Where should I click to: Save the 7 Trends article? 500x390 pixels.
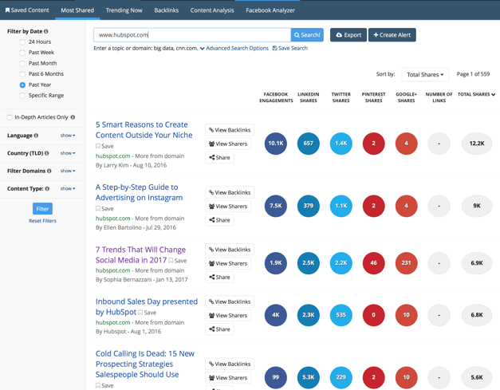coord(178,261)
